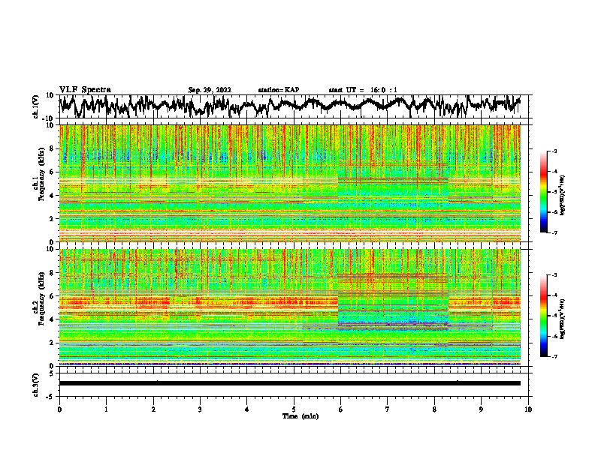Screen dimensions: 595x459
Task: Click time axis tick label "4"
Action: coord(247,409)
